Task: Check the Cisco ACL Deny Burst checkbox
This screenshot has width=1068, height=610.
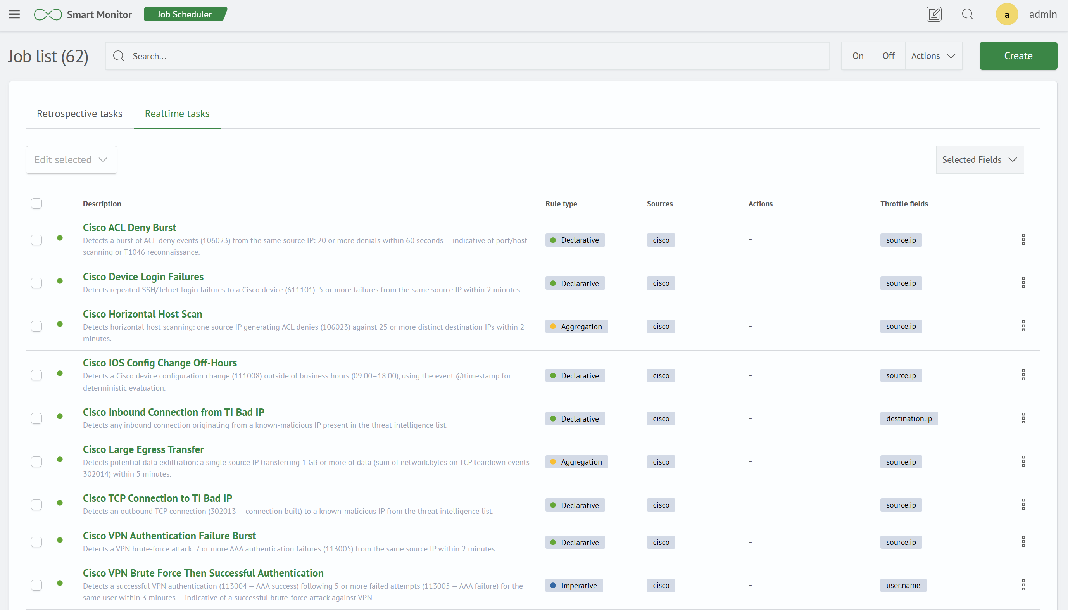Action: tap(36, 240)
